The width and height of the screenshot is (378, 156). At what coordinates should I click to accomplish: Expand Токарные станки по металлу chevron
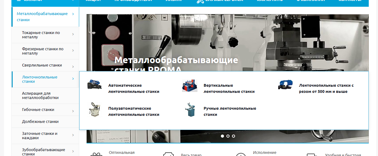click(73, 34)
